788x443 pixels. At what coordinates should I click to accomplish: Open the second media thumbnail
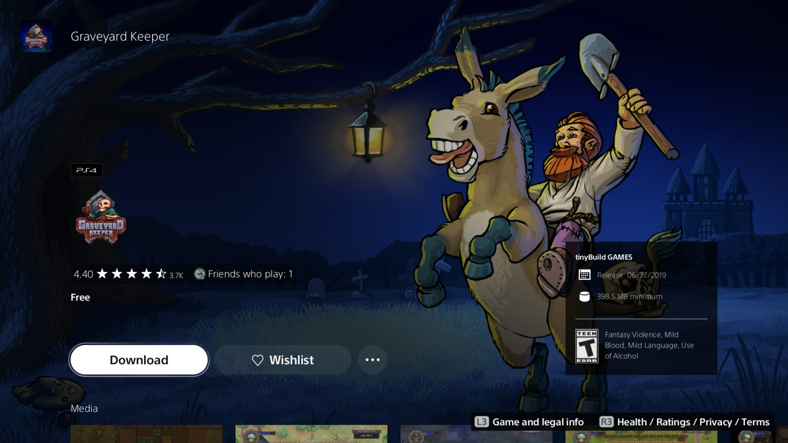pos(312,434)
